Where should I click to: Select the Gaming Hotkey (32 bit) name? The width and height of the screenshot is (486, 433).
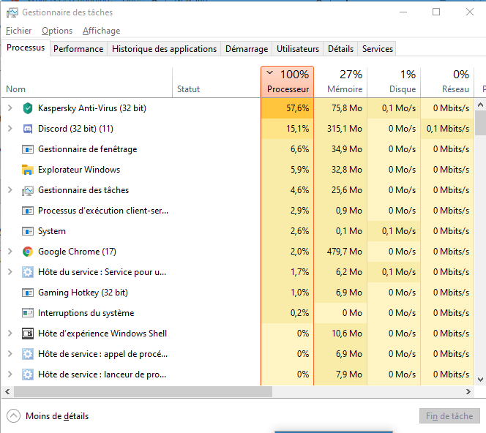[83, 293]
